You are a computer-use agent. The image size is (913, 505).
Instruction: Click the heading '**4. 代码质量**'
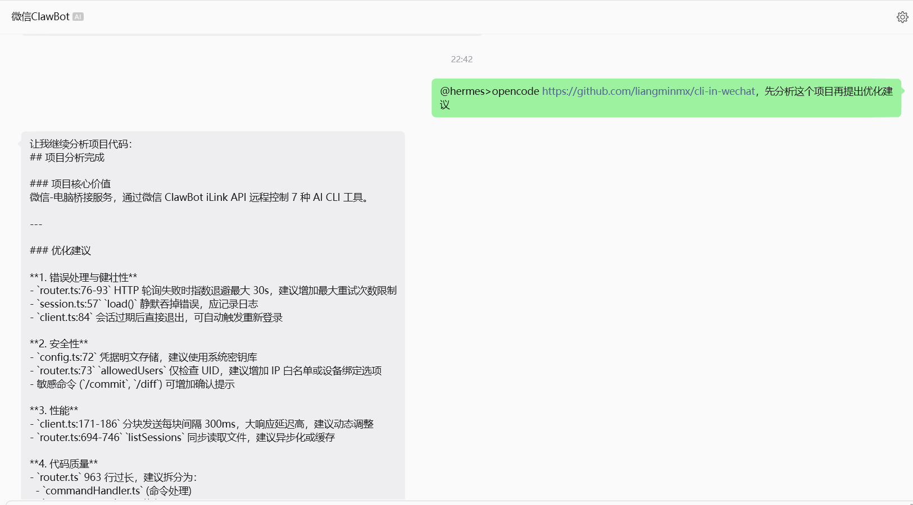63,464
